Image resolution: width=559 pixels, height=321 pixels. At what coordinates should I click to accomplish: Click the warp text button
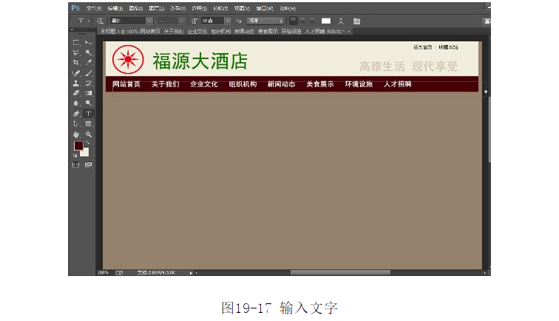click(341, 21)
